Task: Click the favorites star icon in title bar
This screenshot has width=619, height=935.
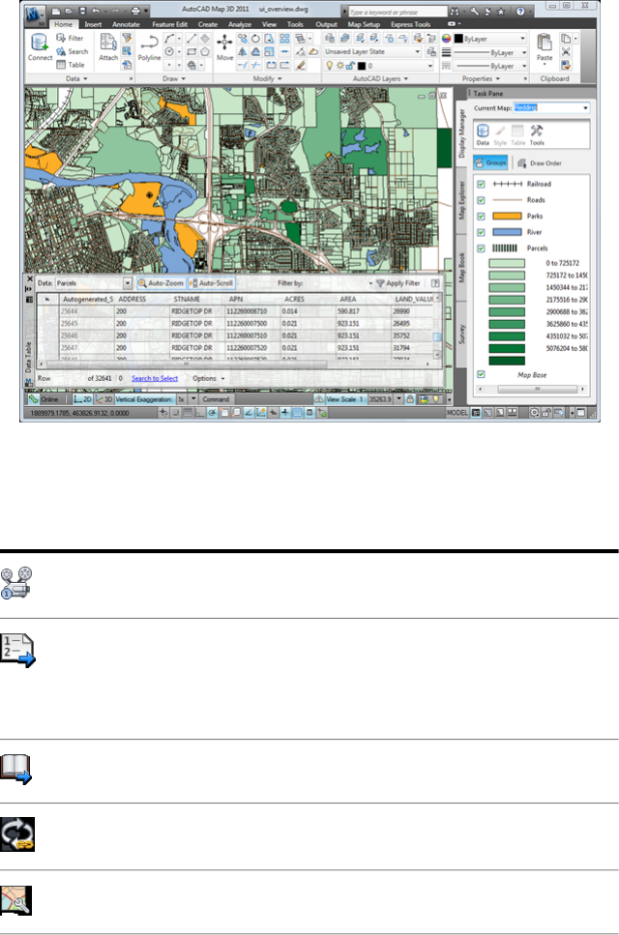Action: pyautogui.click(x=501, y=12)
